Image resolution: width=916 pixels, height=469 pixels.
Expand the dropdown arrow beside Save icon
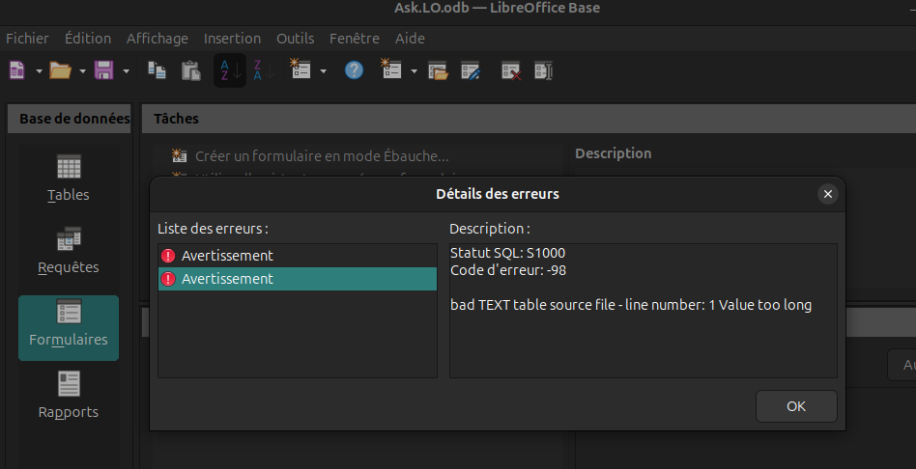click(x=126, y=70)
